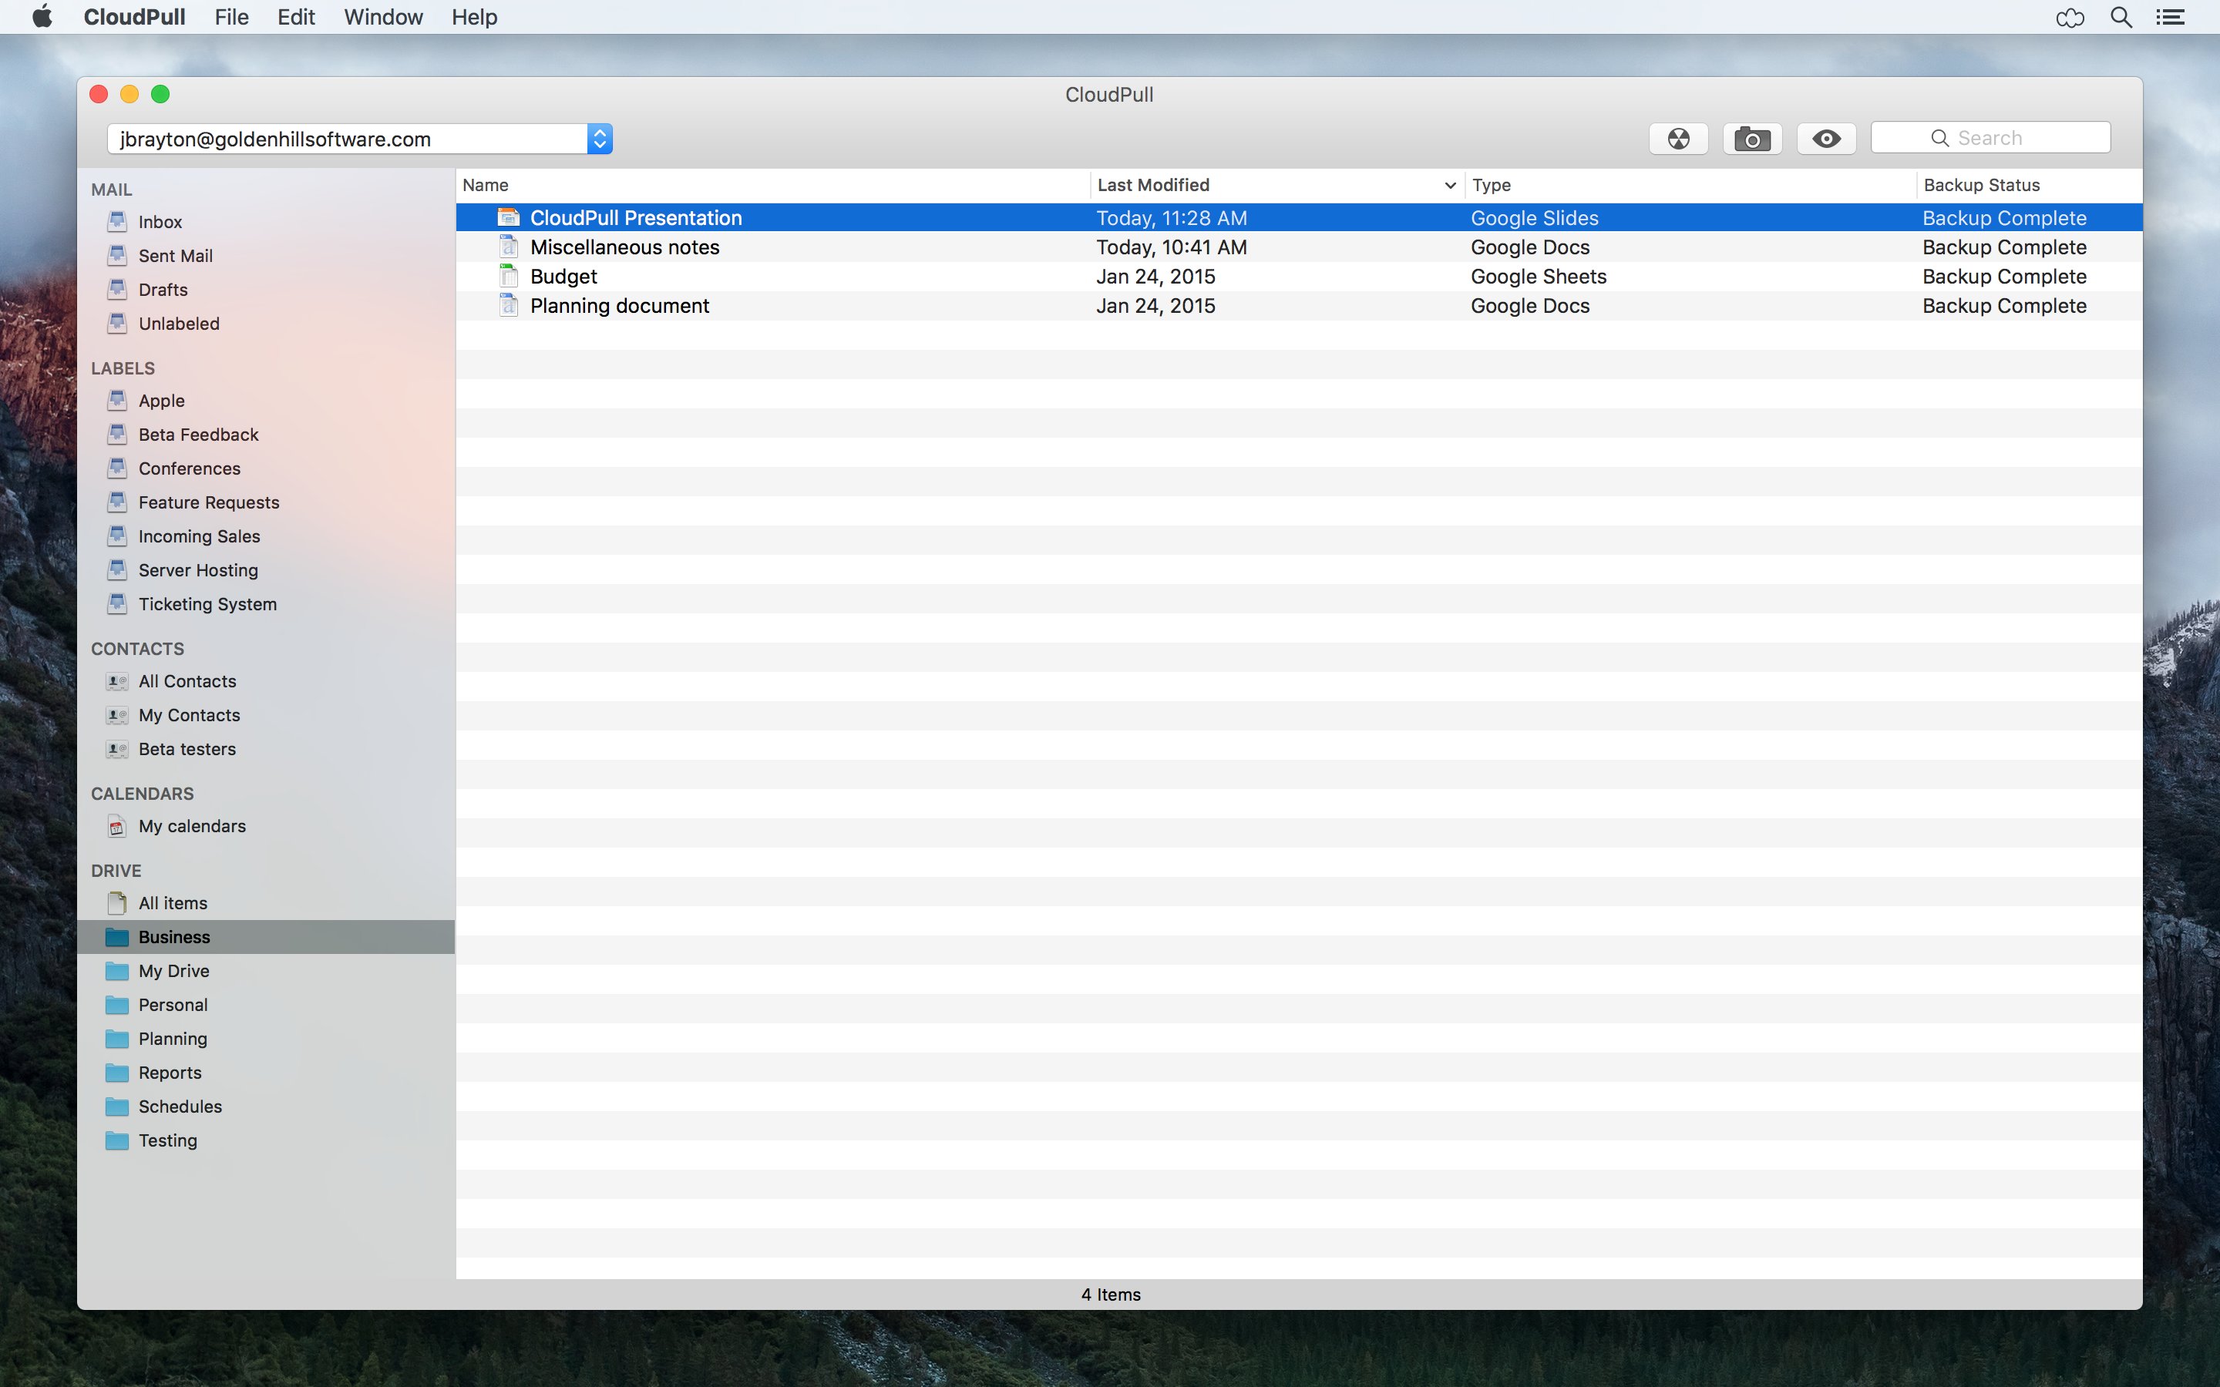This screenshot has width=2220, height=1387.
Task: Open the All Contacts group
Action: click(187, 680)
